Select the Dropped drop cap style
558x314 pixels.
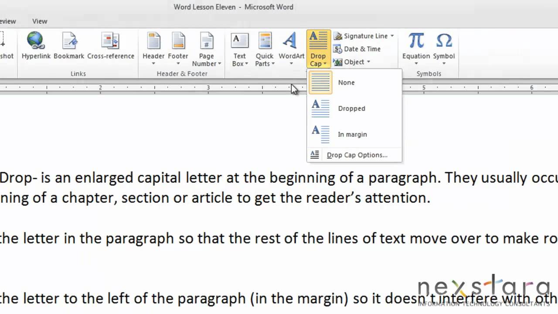[354, 109]
